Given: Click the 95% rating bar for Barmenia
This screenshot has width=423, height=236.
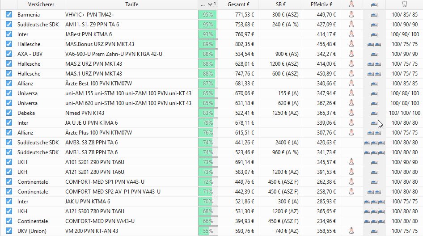Looking at the screenshot, I should coord(208,15).
